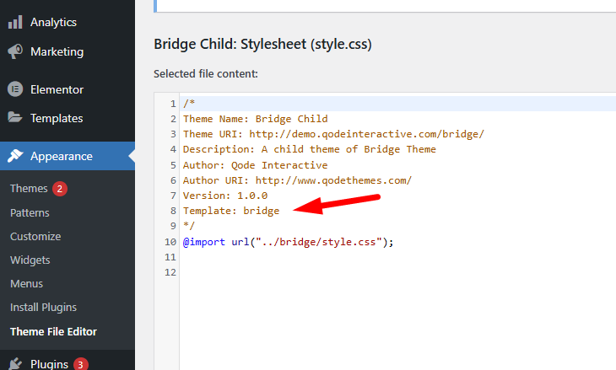
Task: Click the Themes update count badge
Action: tap(60, 189)
